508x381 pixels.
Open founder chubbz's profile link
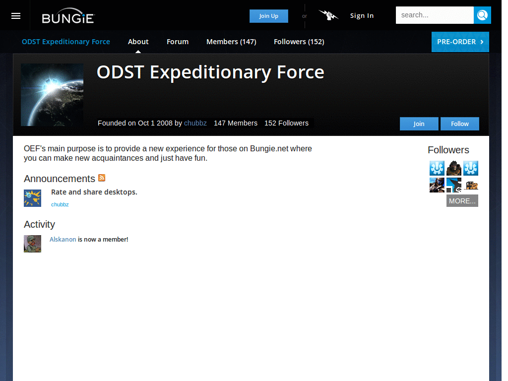click(195, 123)
